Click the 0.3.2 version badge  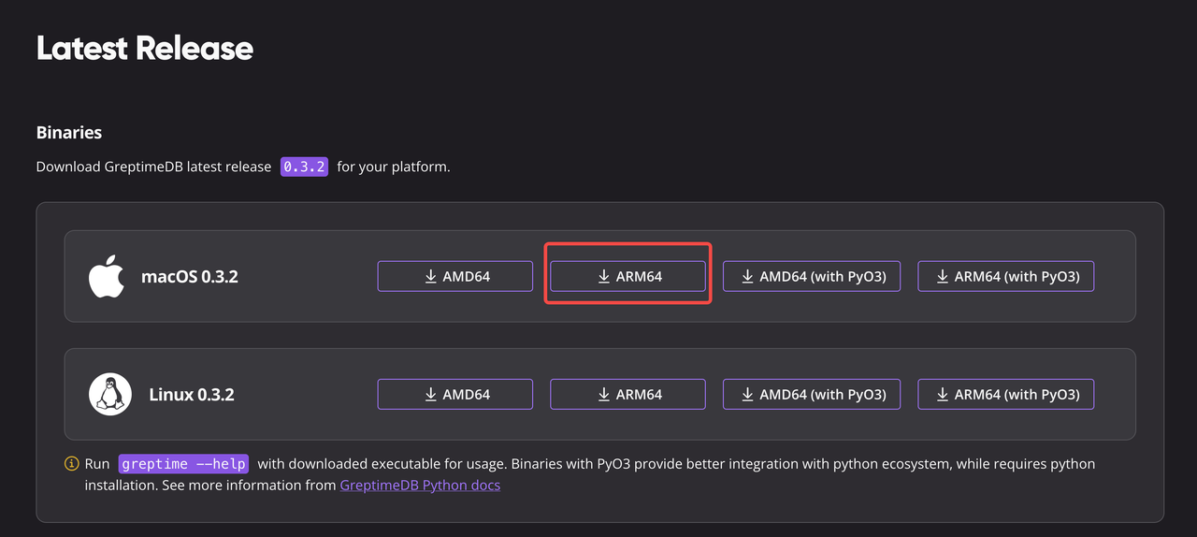pos(304,167)
